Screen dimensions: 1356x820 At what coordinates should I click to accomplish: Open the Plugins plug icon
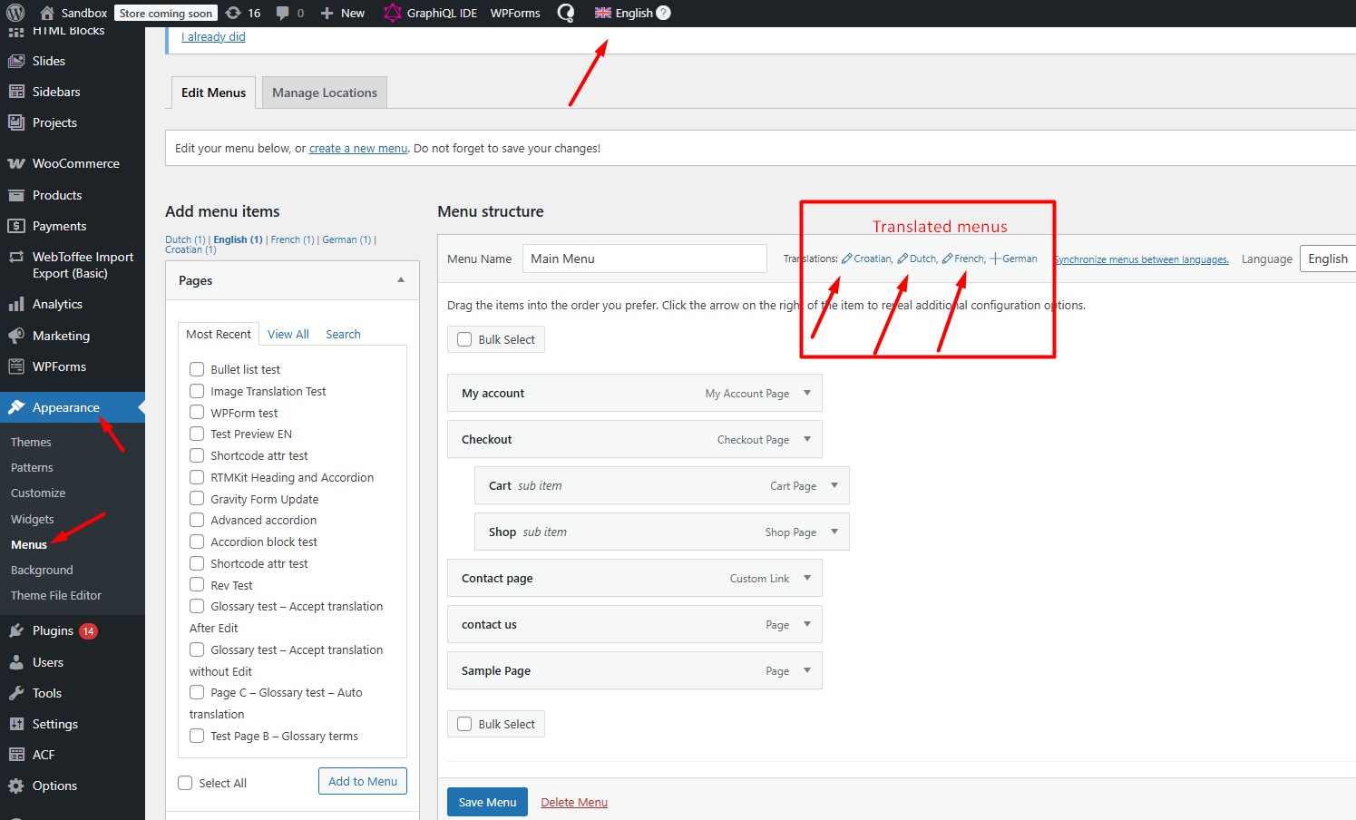(x=16, y=630)
